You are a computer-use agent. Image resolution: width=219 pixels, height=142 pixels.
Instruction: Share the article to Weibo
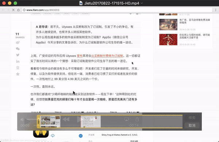tap(18, 42)
